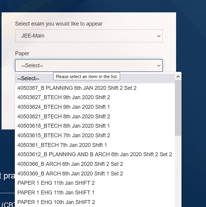Click the dropdown list scroll-up arrow
Image resolution: width=206 pixels, height=207 pixels.
coord(178,77)
